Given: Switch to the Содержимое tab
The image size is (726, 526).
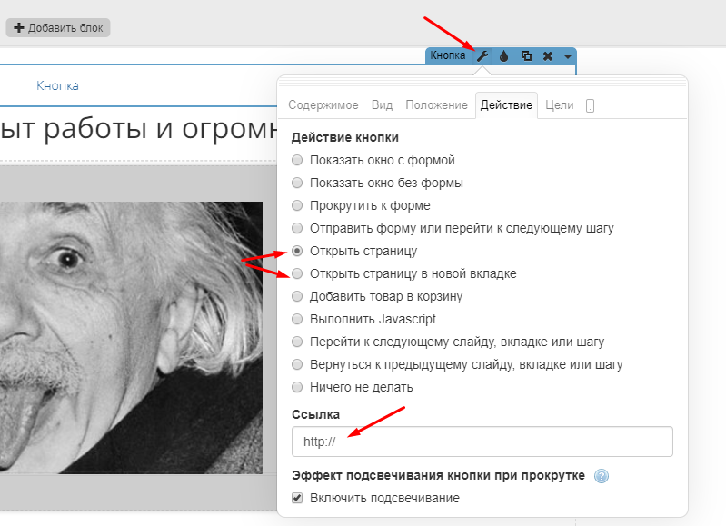Looking at the screenshot, I should [323, 104].
